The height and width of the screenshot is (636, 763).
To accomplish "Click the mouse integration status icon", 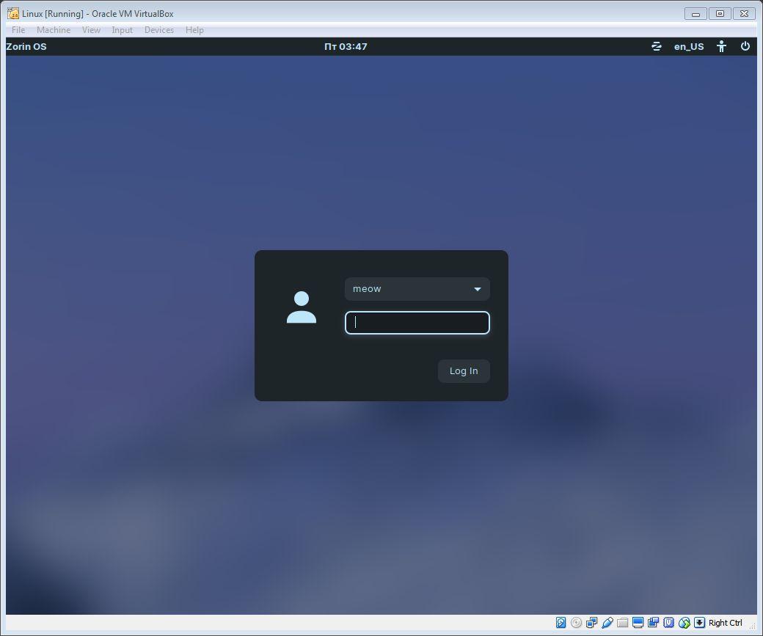I will tap(684, 623).
